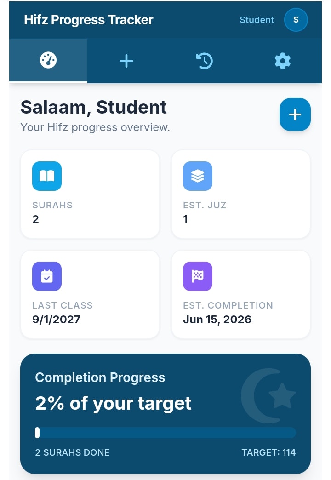Viewport: 331px width, 480px height.
Task: Select the calendar icon on Last Class card
Action: click(x=46, y=276)
